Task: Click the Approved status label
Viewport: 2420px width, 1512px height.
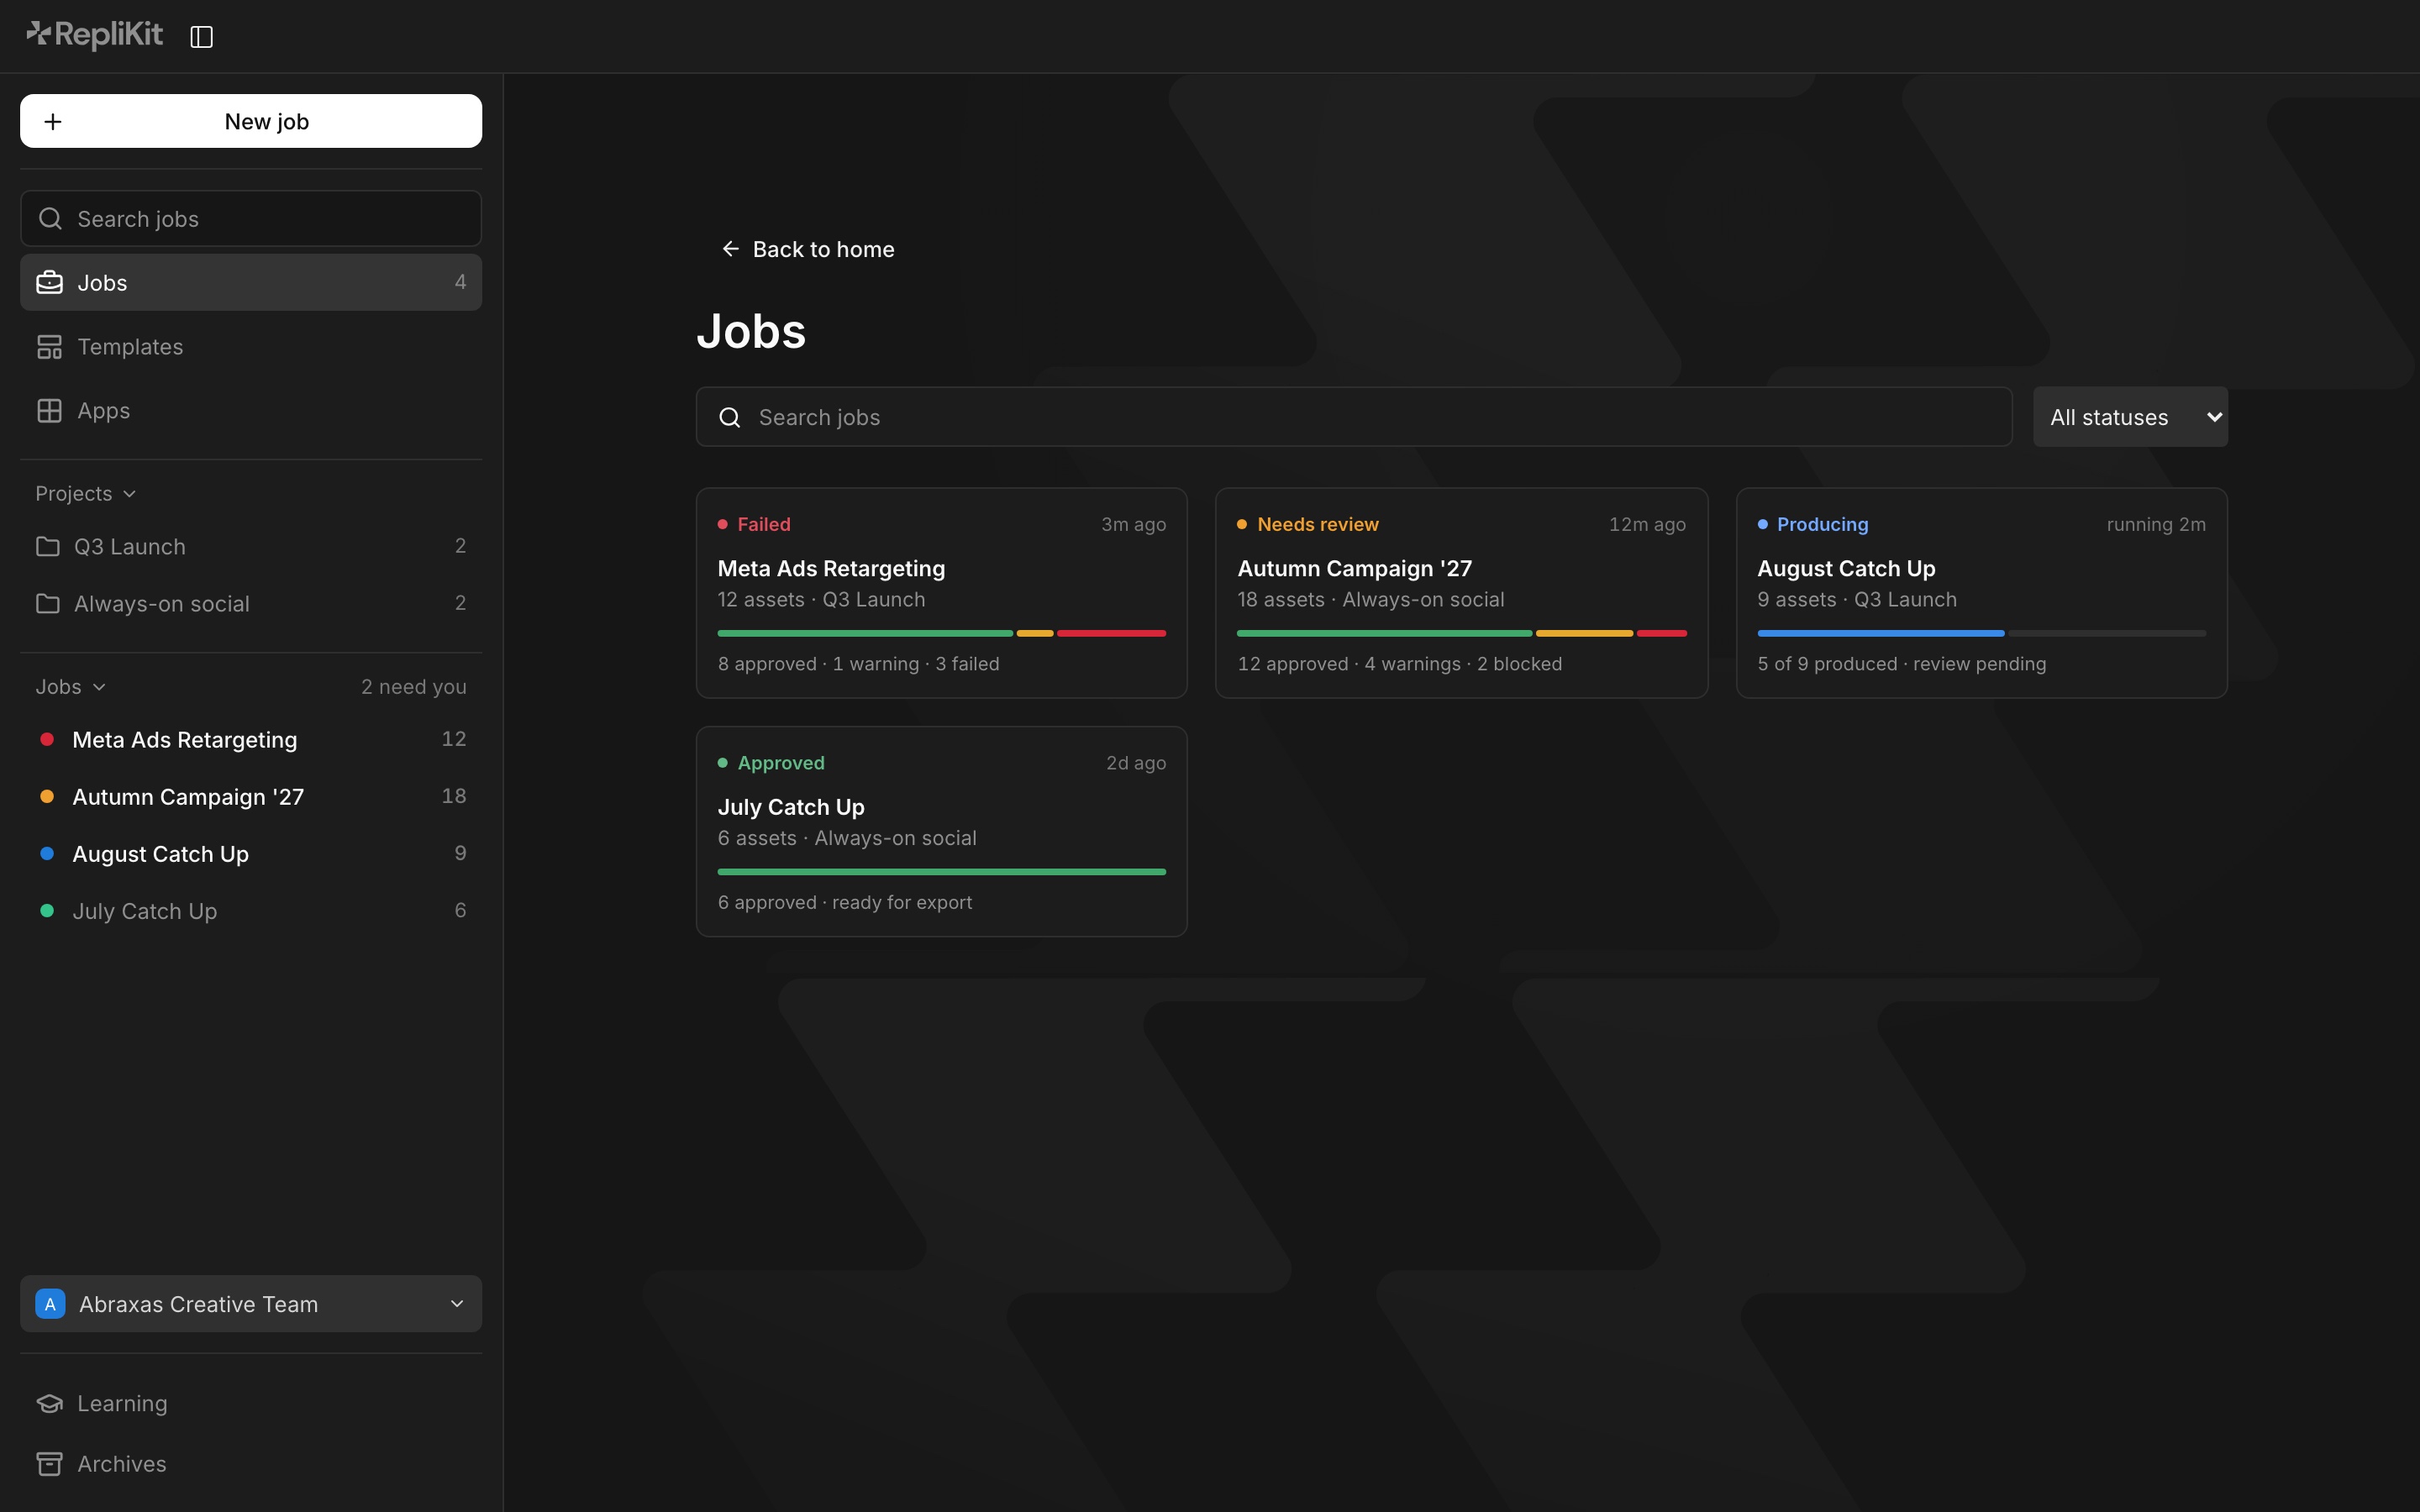Action: tap(781, 763)
